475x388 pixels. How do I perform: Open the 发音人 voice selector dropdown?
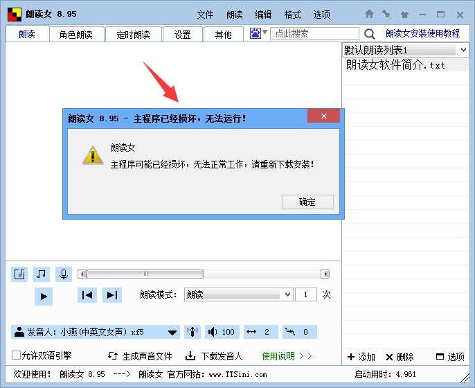(96, 332)
